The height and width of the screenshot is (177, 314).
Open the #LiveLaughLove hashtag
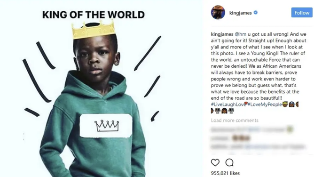pos(228,105)
